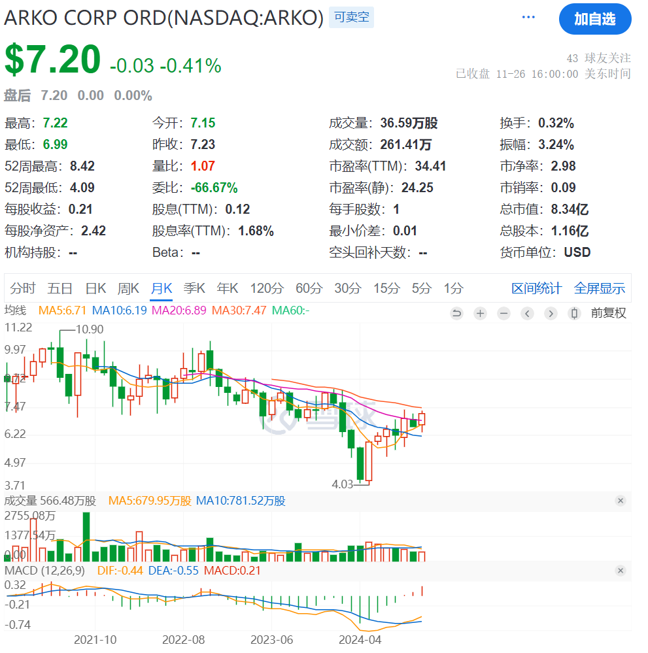Open the 前复权 price adjustment dropdown
648x653 pixels.
[608, 314]
